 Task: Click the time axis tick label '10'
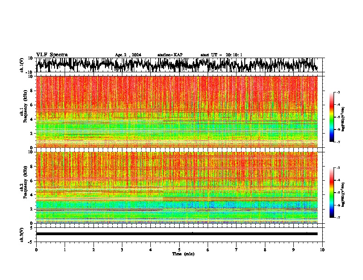tap(322, 250)
